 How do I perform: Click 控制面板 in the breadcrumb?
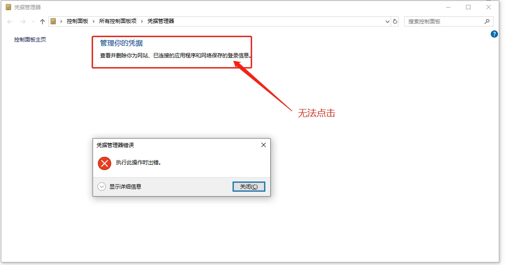(77, 21)
